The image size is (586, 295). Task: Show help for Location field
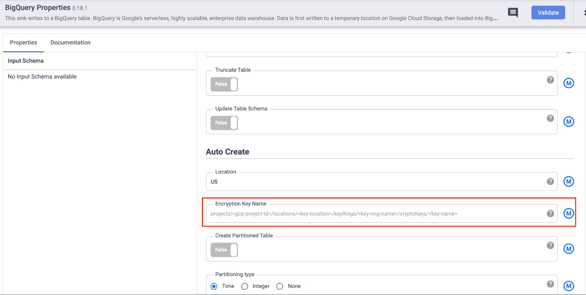tap(550, 181)
